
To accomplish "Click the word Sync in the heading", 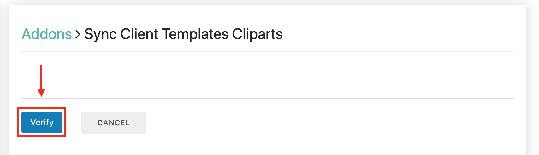I will tap(100, 34).
